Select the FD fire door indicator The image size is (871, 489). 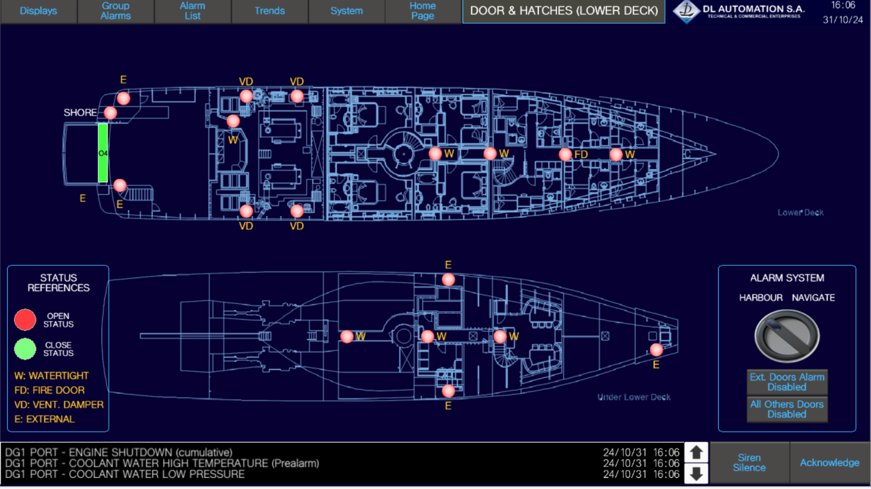pos(565,154)
